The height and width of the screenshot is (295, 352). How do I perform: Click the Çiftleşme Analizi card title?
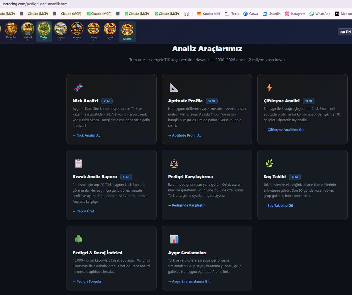click(x=282, y=101)
